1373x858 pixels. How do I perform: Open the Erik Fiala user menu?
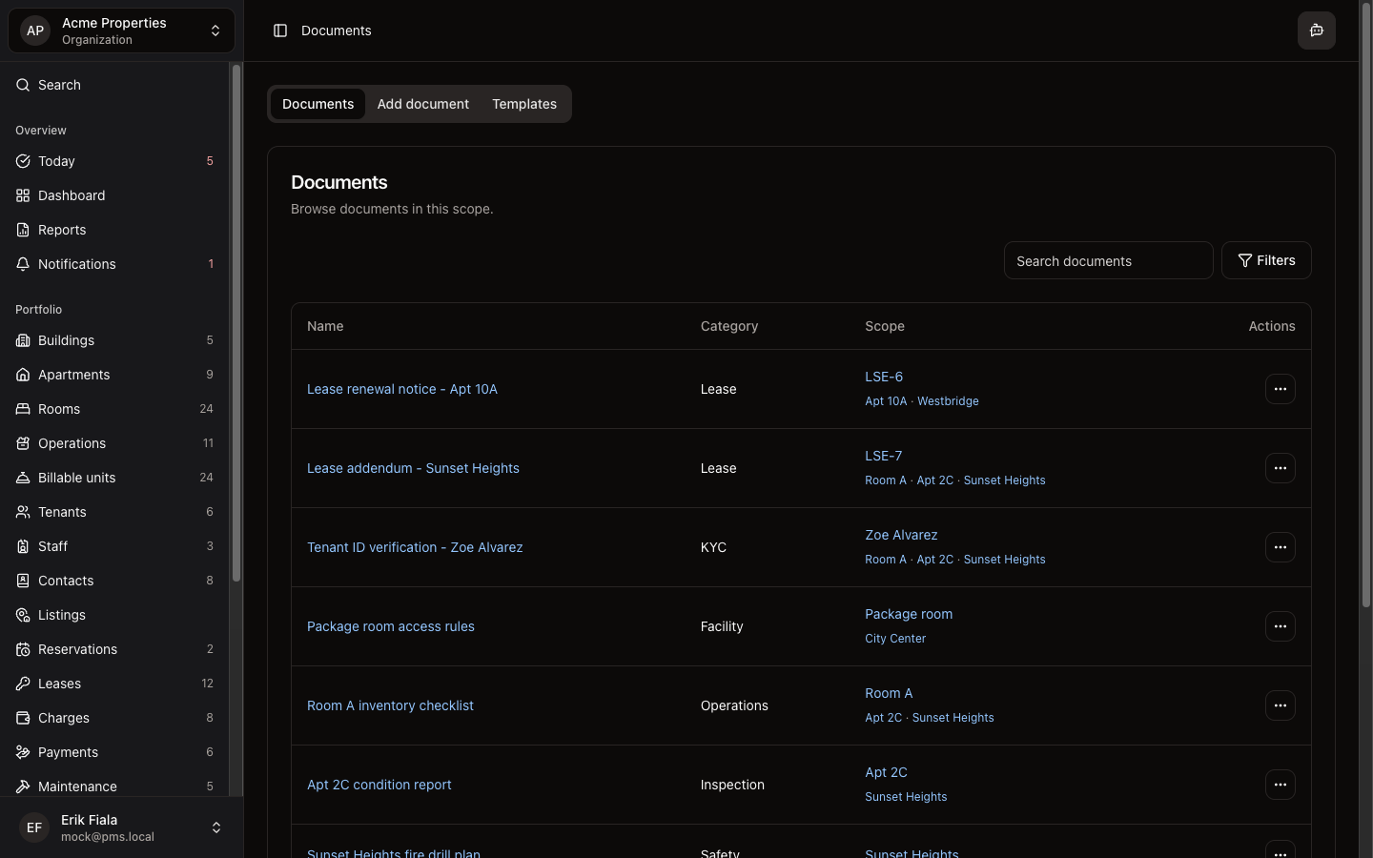[121, 827]
